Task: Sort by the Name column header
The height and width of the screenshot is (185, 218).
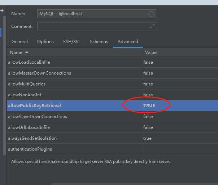Action: coord(75,52)
